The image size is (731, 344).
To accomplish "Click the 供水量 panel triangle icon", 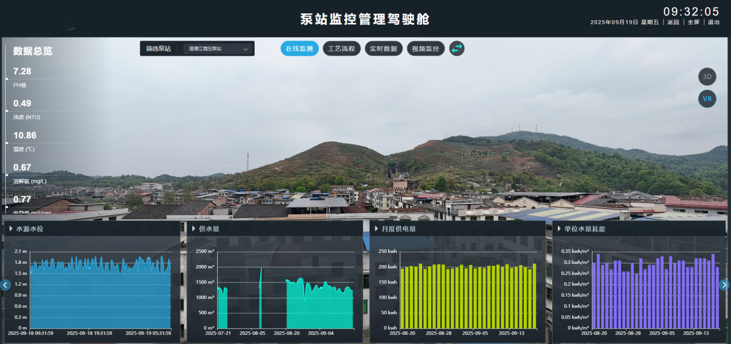I will point(193,229).
